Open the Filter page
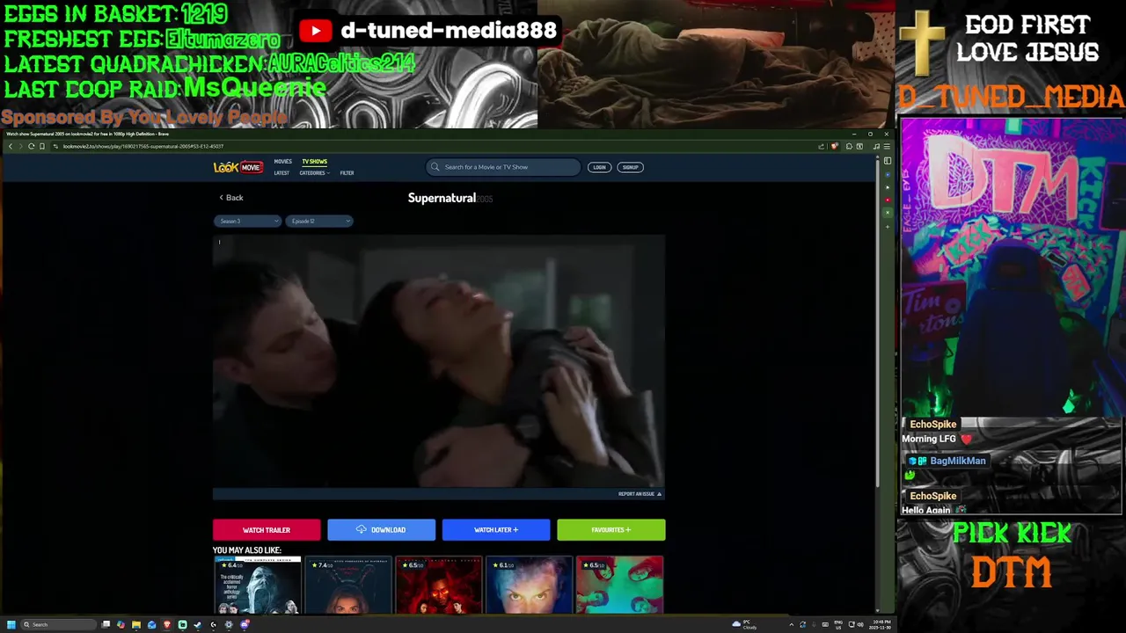Image resolution: width=1126 pixels, height=633 pixels. tap(347, 173)
